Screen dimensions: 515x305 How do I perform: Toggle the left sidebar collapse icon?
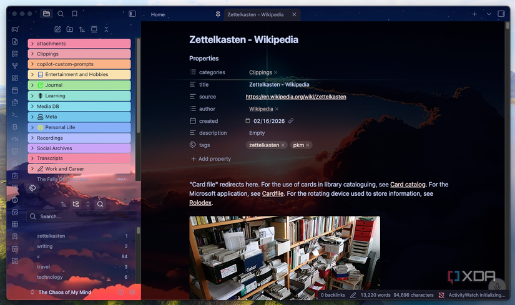point(132,14)
